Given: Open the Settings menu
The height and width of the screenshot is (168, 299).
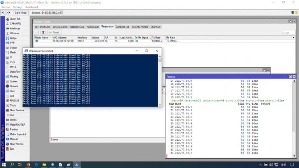Looking at the screenshot, I should 18,7.
